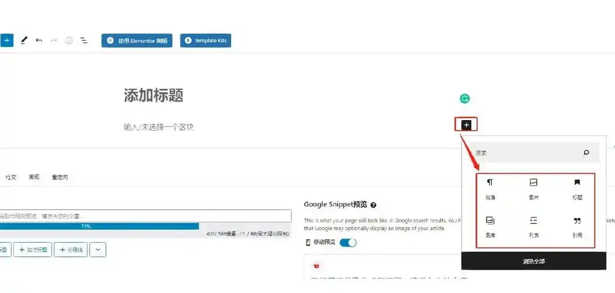Insert the 分隔线 separator variable button
The height and width of the screenshot is (293, 615).
pos(70,250)
